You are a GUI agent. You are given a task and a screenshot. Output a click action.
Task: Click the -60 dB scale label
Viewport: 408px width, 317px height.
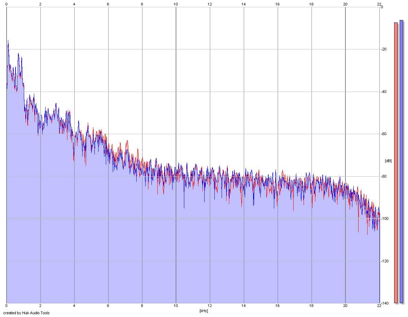383,134
